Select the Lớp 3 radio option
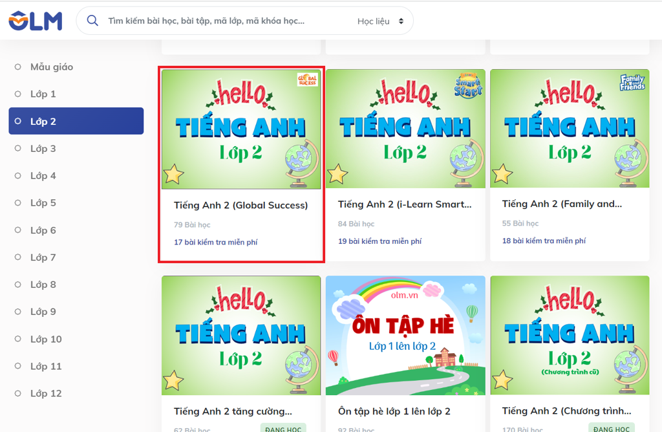 [17, 148]
